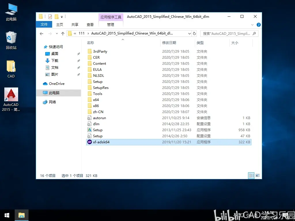The image size is (295, 221).
Task: Expand the 111 breadcrumb arrow
Action: click(x=88, y=33)
